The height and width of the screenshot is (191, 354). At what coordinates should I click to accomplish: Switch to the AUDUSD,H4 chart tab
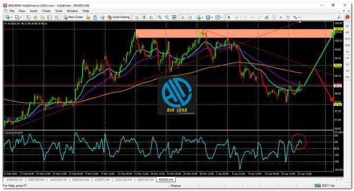coord(58,180)
